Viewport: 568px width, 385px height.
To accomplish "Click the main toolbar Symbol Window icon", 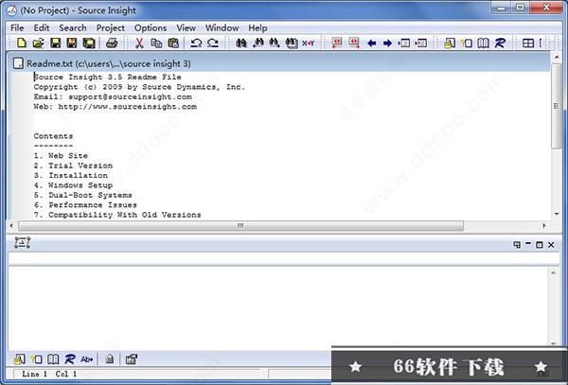I will (467, 44).
